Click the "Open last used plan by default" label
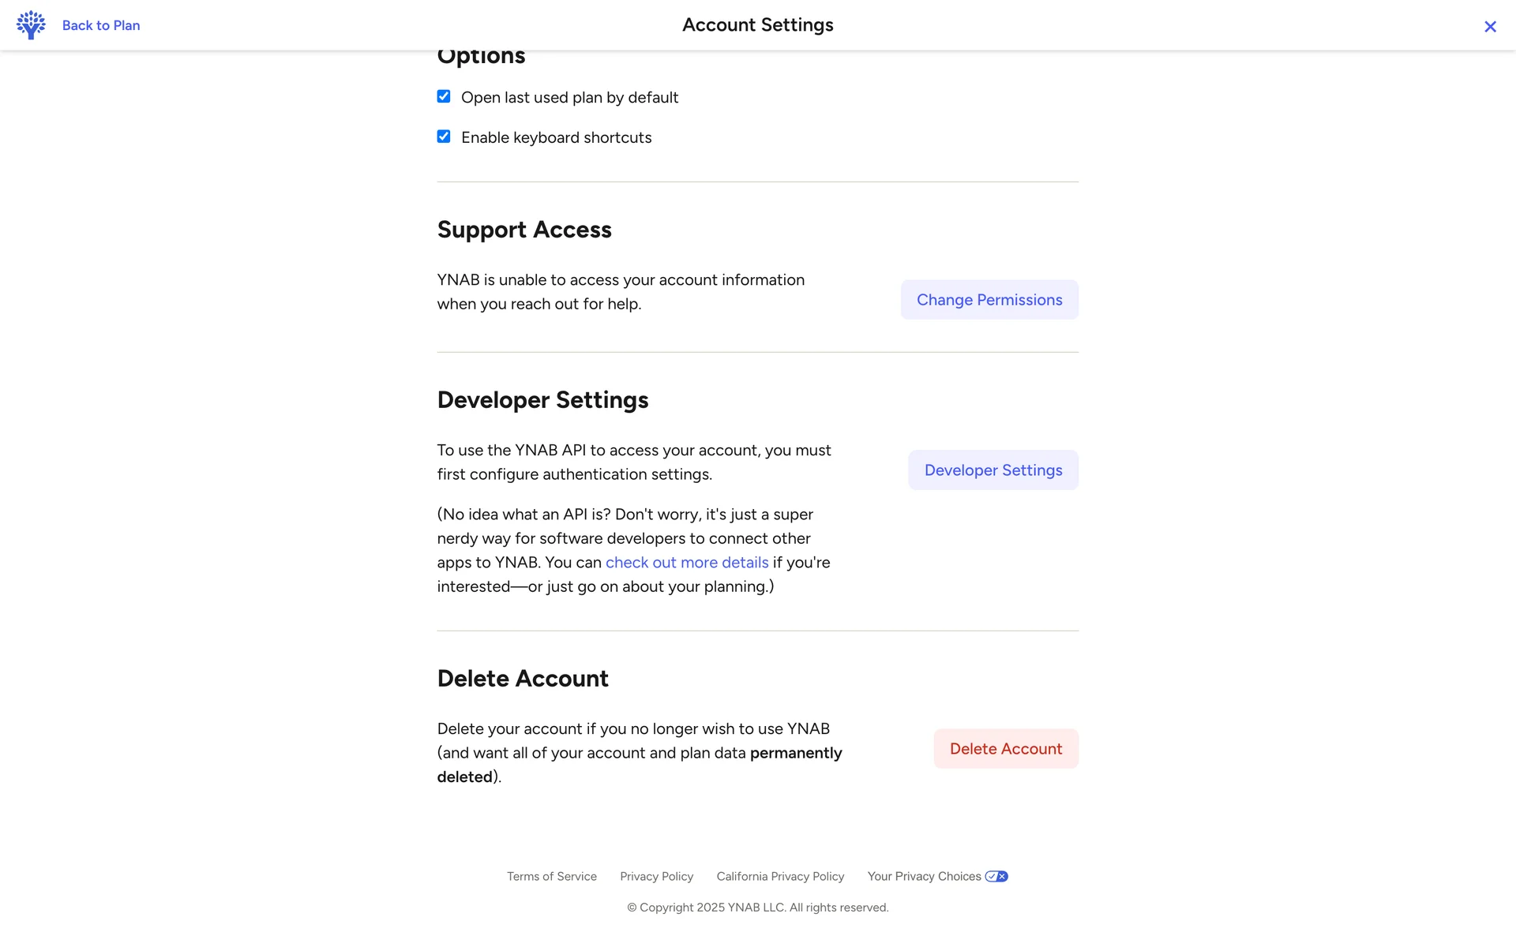 (x=569, y=98)
